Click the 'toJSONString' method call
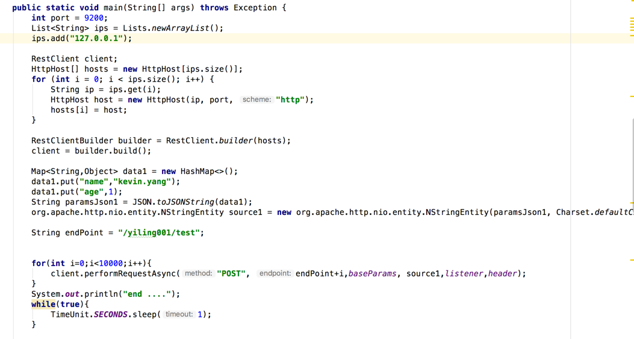Viewport: 634px width, 339px height. [x=185, y=202]
